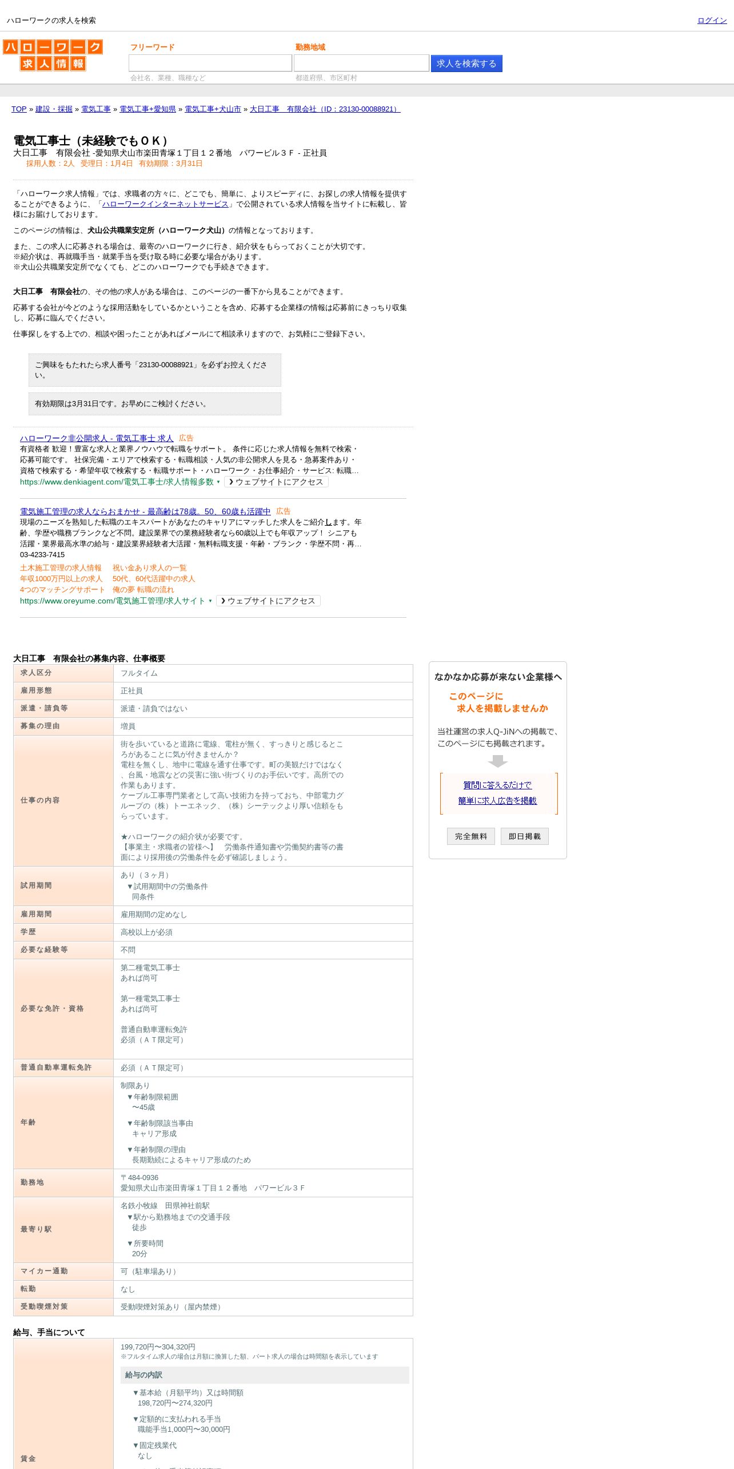Open the 電気工事+犬山市 breadcrumb link

(x=213, y=109)
